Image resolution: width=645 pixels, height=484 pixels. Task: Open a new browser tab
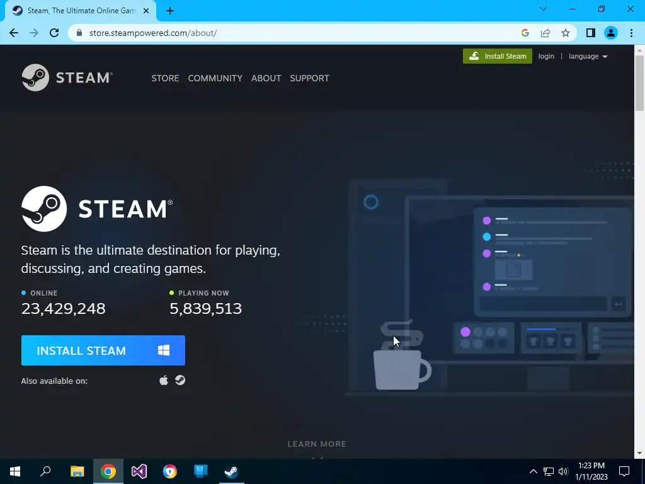[170, 11]
